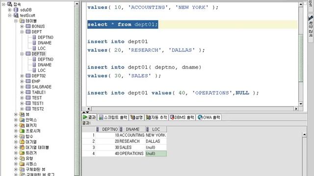Collapse the DEPT table node
The image size is (314, 176).
[22, 32]
